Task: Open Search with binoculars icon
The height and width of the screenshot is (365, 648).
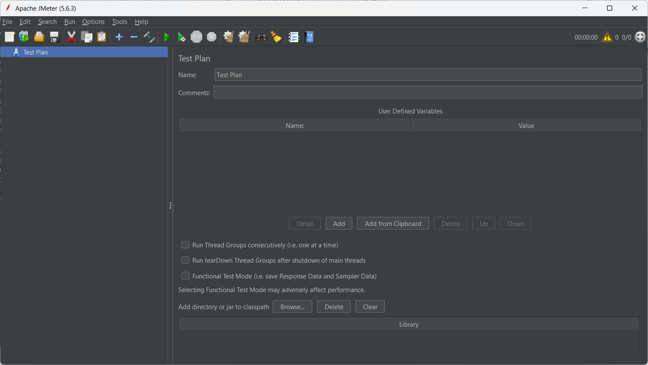Action: [x=261, y=37]
